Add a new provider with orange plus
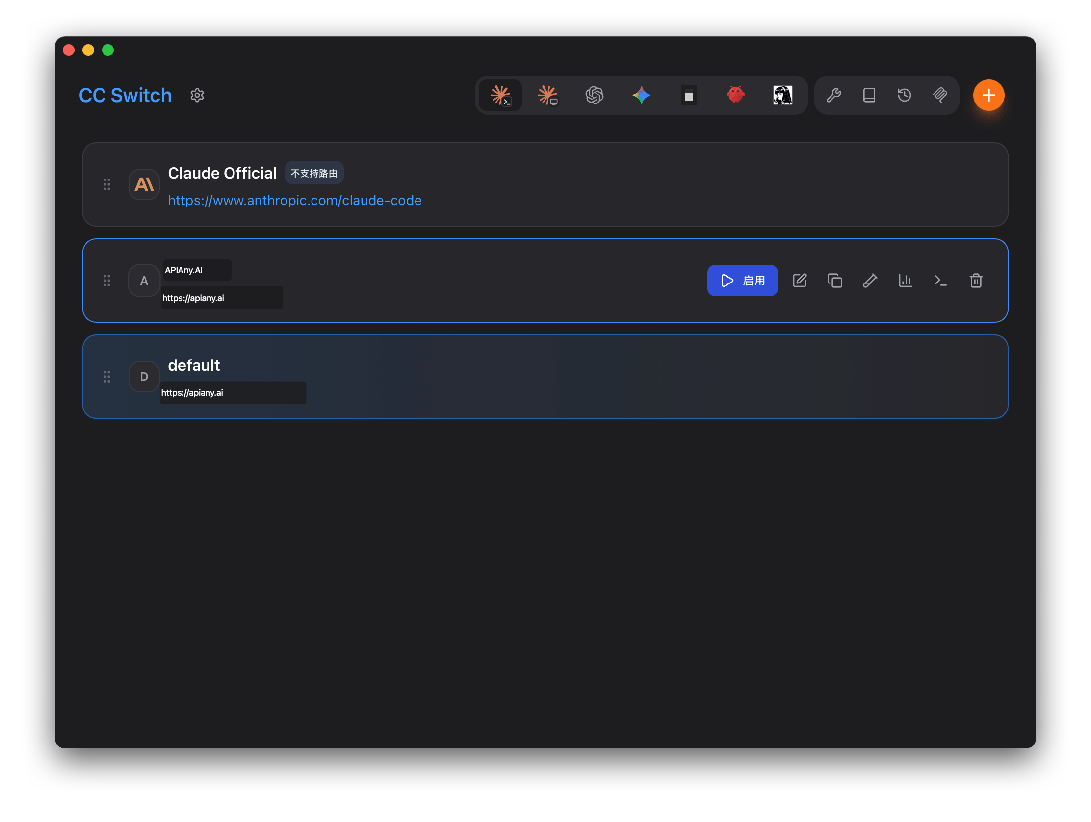This screenshot has height=822, width=1091. click(988, 95)
